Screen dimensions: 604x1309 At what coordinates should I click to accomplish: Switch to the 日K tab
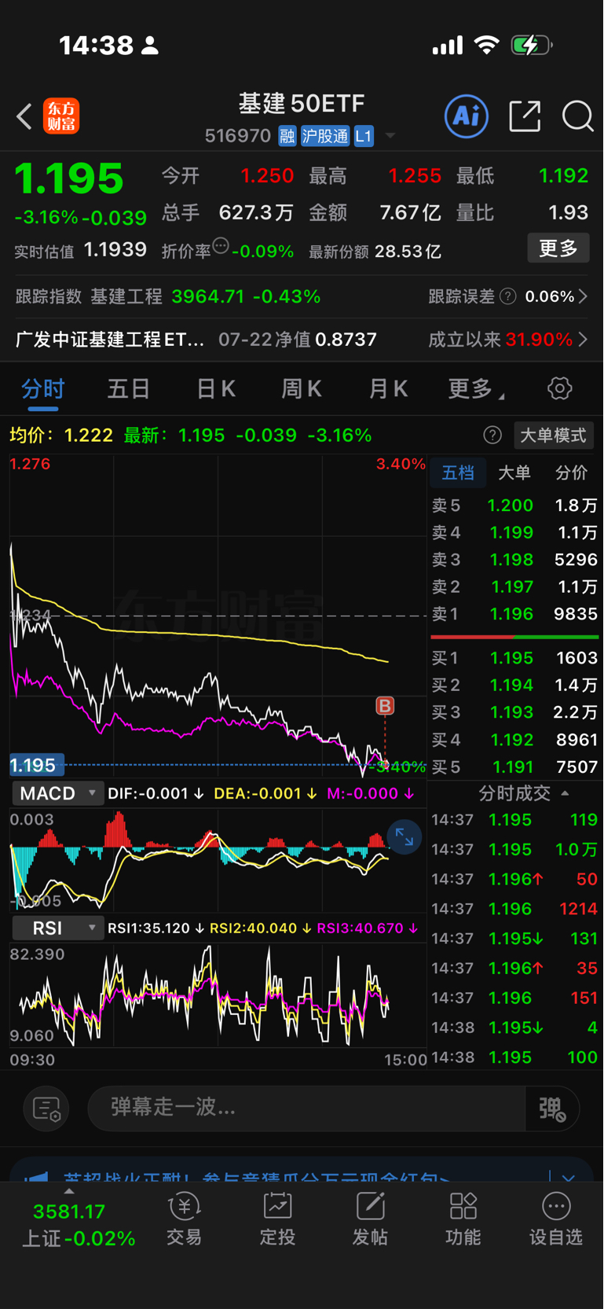click(216, 388)
